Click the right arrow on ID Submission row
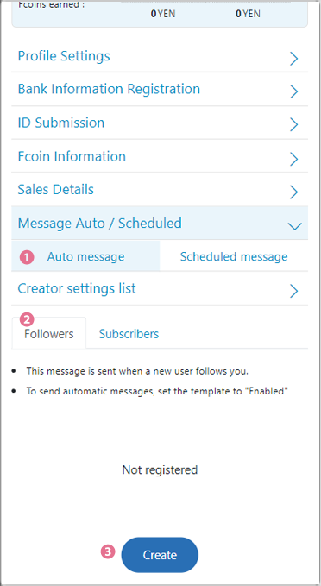321x586 pixels. [294, 125]
